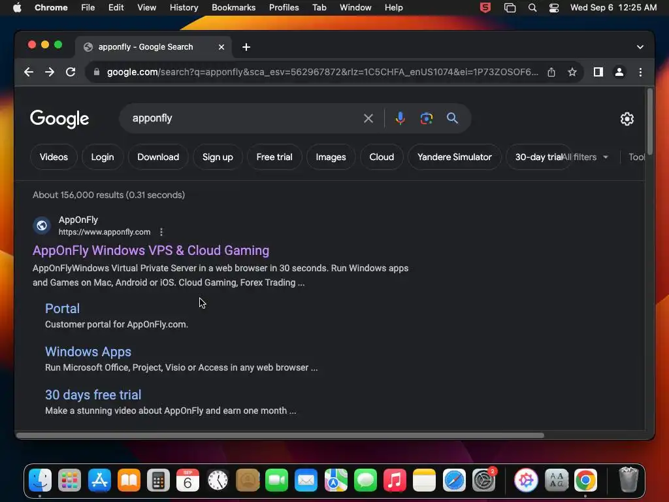
Task: Click the Google logo
Action: pyautogui.click(x=59, y=119)
